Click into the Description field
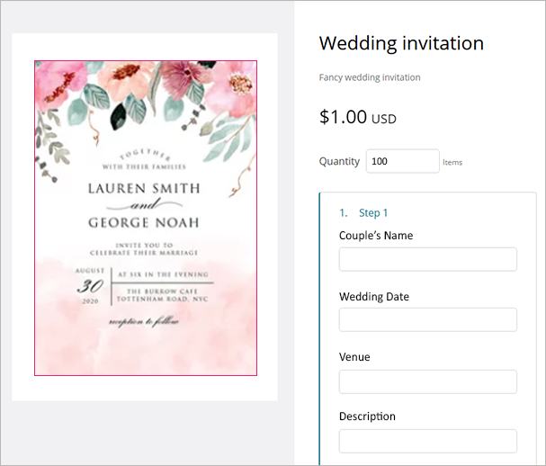This screenshot has height=466, width=546. 427,441
